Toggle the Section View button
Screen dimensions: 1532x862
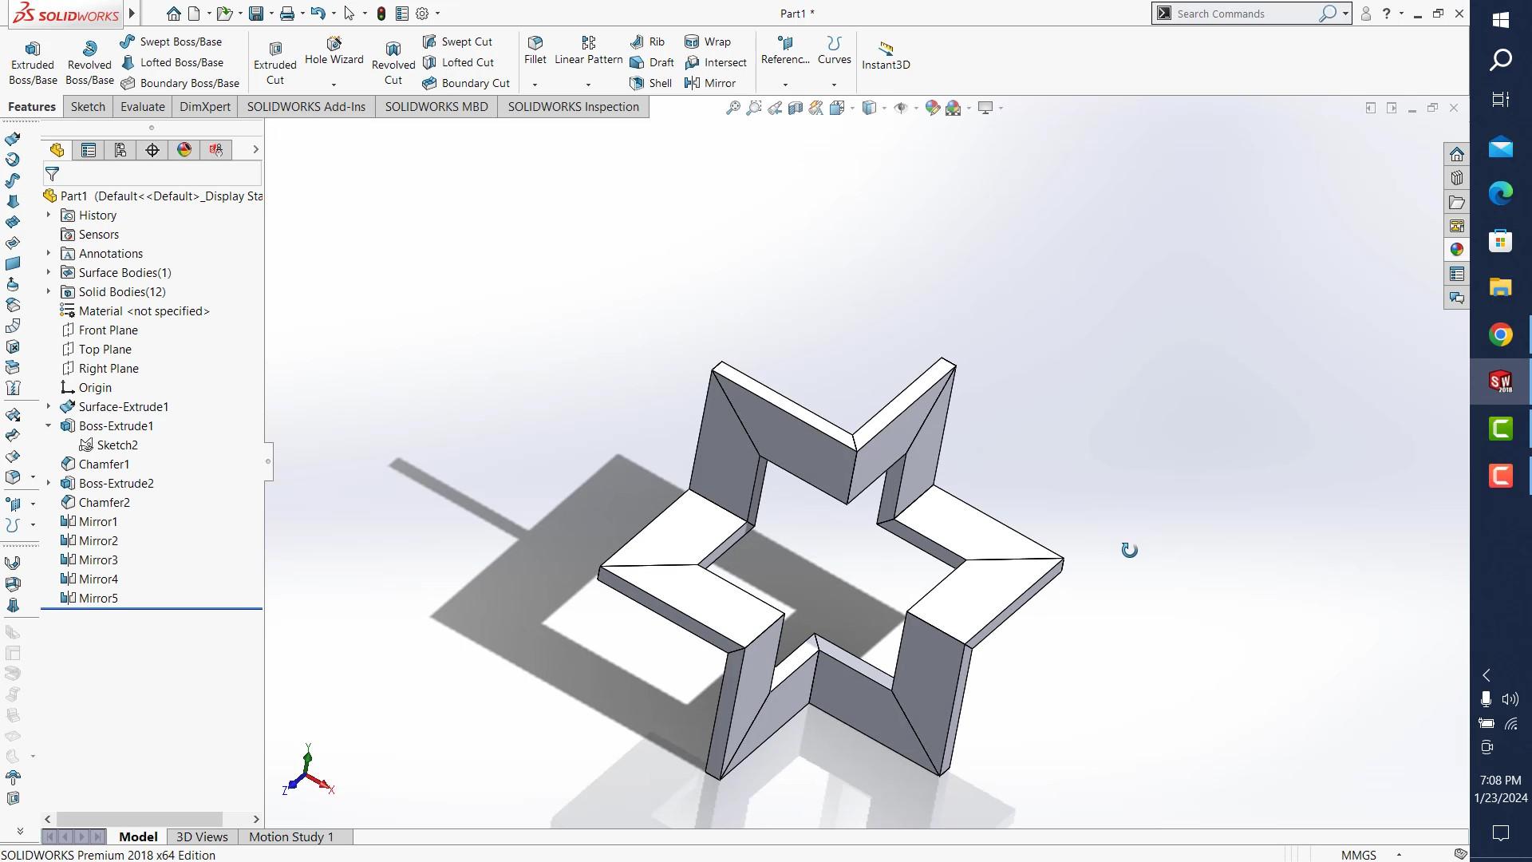point(796,108)
